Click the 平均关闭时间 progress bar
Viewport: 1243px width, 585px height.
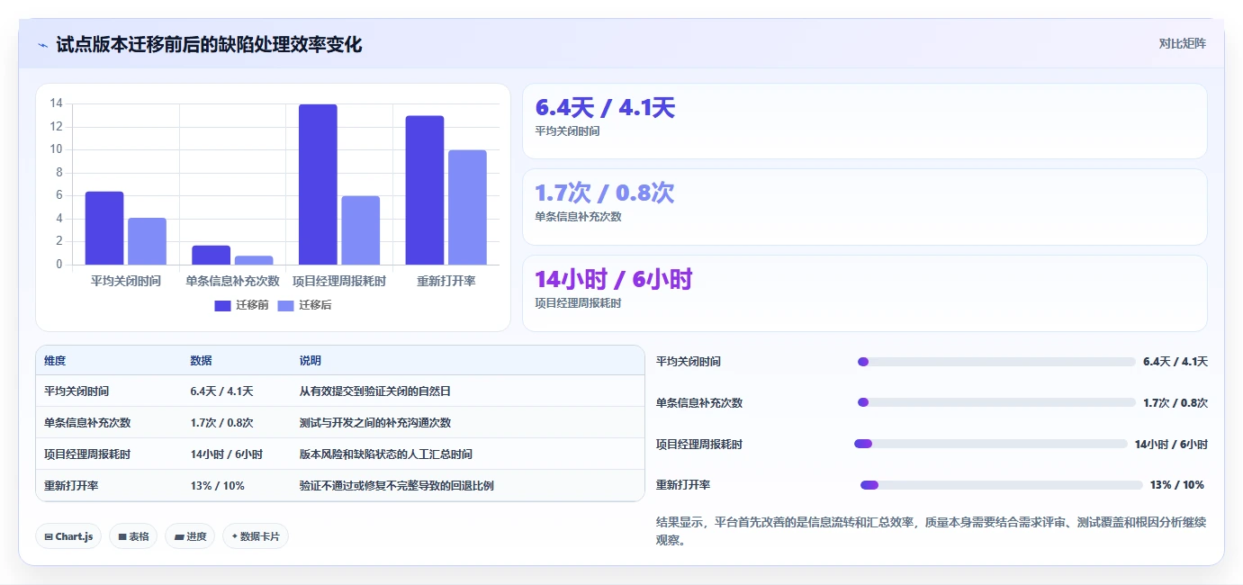(996, 362)
